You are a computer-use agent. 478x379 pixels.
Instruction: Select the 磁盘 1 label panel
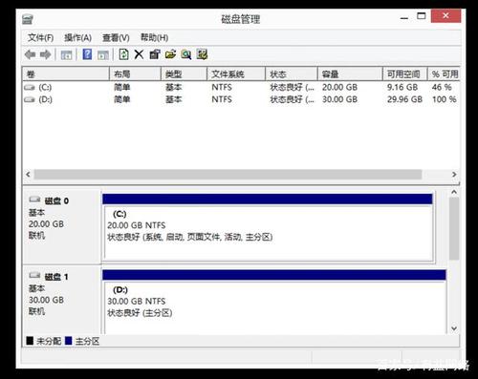point(62,300)
